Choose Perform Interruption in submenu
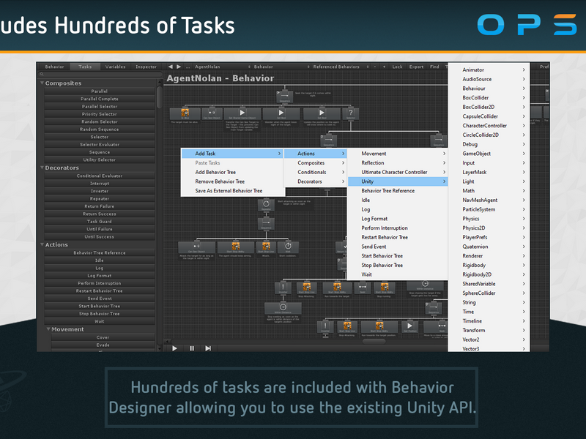 pyautogui.click(x=398, y=228)
